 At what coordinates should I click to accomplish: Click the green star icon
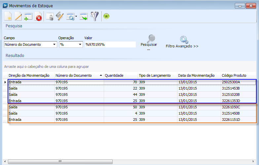(x=106, y=16)
